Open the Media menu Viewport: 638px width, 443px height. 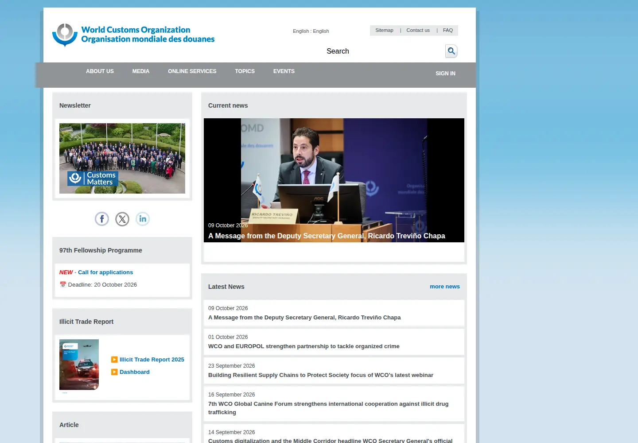point(141,71)
